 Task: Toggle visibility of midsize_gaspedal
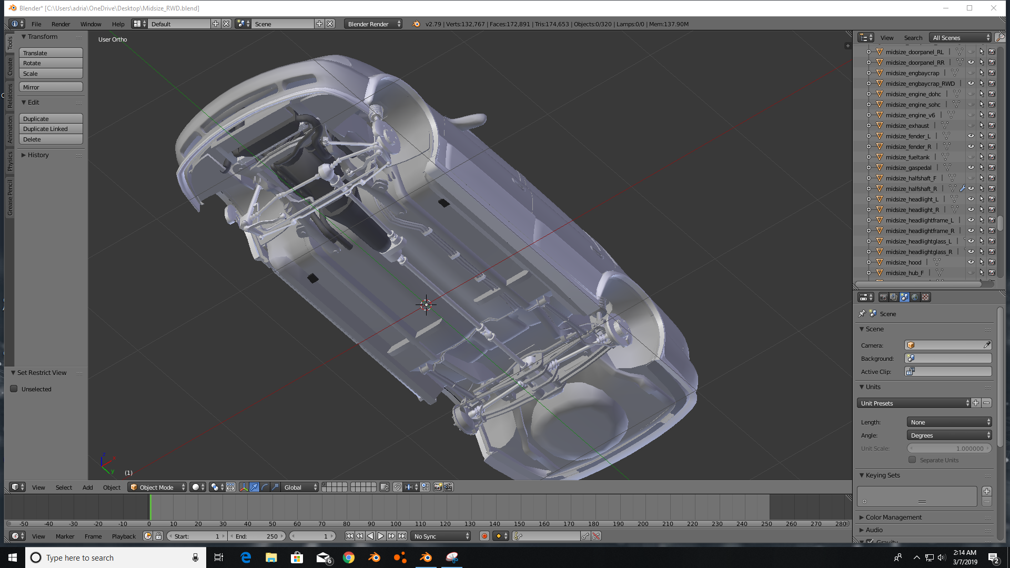[971, 167]
